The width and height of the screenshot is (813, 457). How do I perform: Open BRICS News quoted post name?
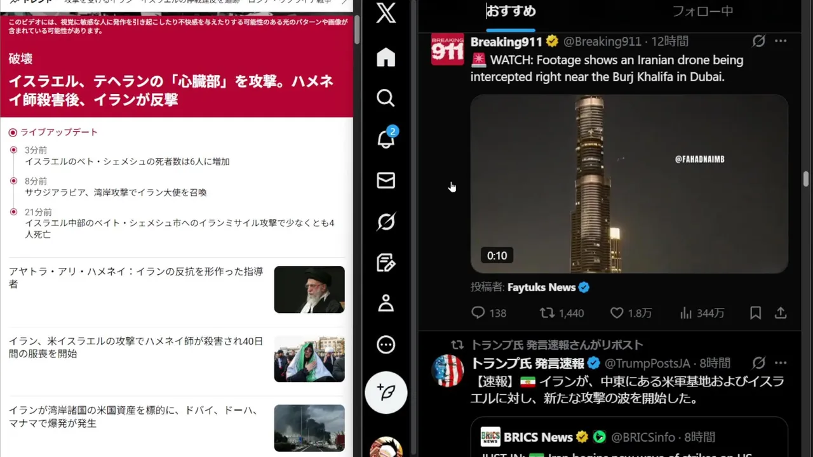tap(538, 437)
